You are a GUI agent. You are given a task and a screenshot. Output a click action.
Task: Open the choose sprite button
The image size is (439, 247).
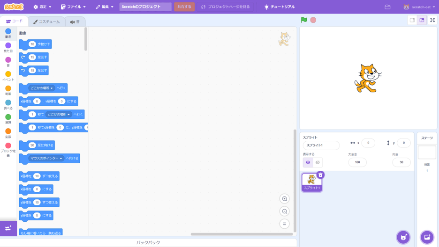coord(403,237)
